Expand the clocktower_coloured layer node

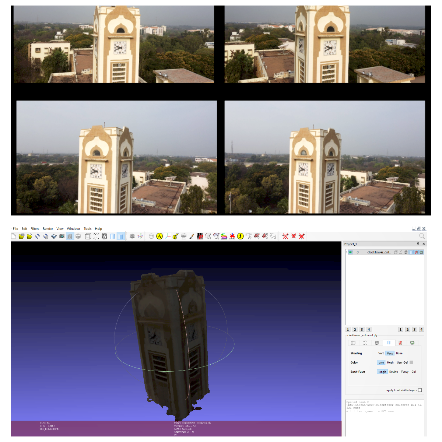[346, 252]
